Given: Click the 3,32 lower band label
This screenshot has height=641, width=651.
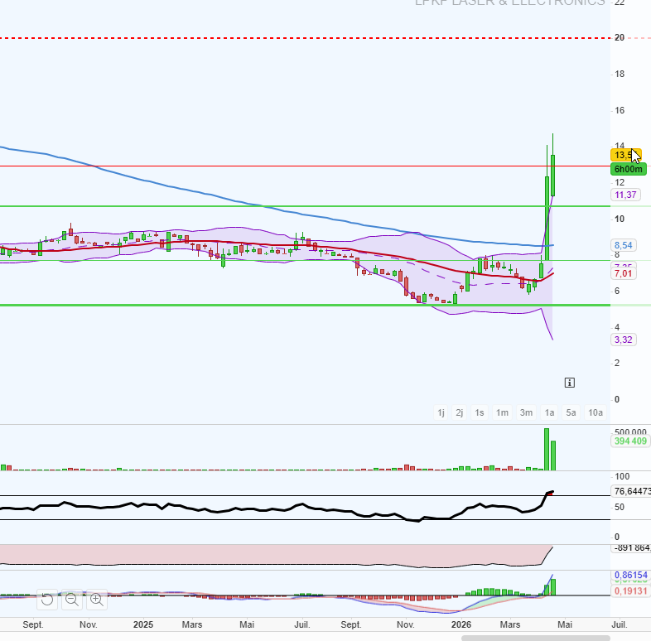Looking at the screenshot, I should pos(623,340).
